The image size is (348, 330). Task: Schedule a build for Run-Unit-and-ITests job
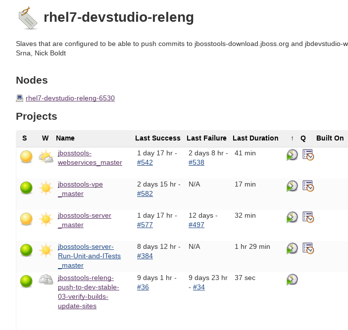point(292,248)
